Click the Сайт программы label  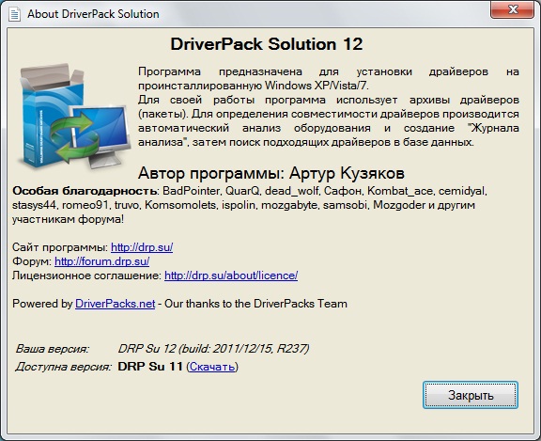pyautogui.click(x=60, y=247)
